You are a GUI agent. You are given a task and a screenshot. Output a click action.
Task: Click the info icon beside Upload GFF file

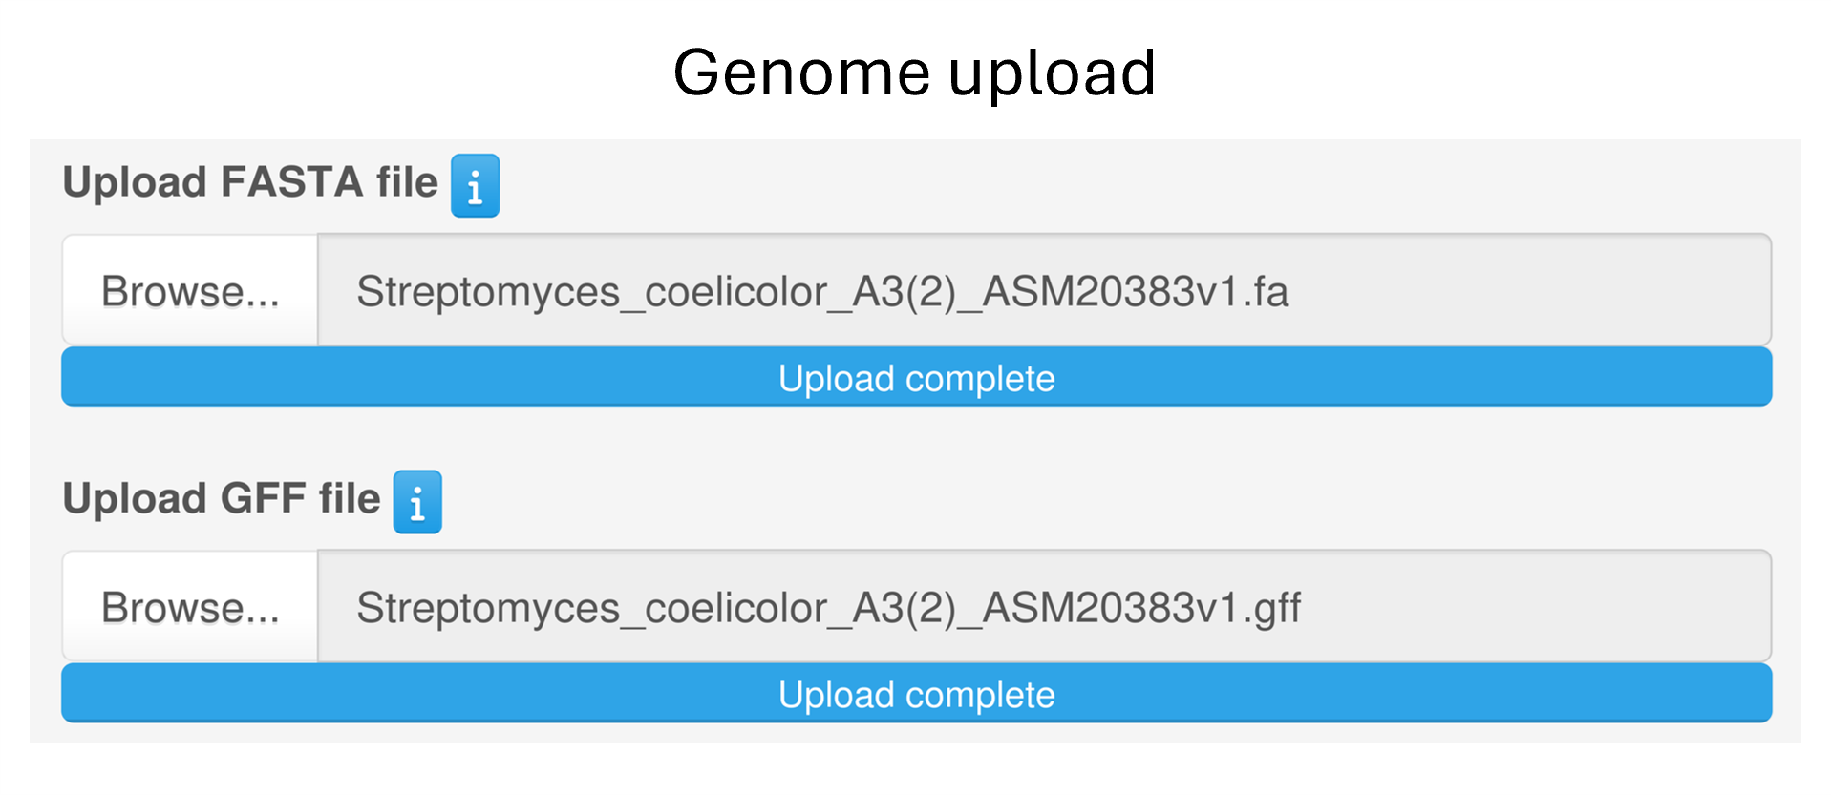click(x=417, y=502)
